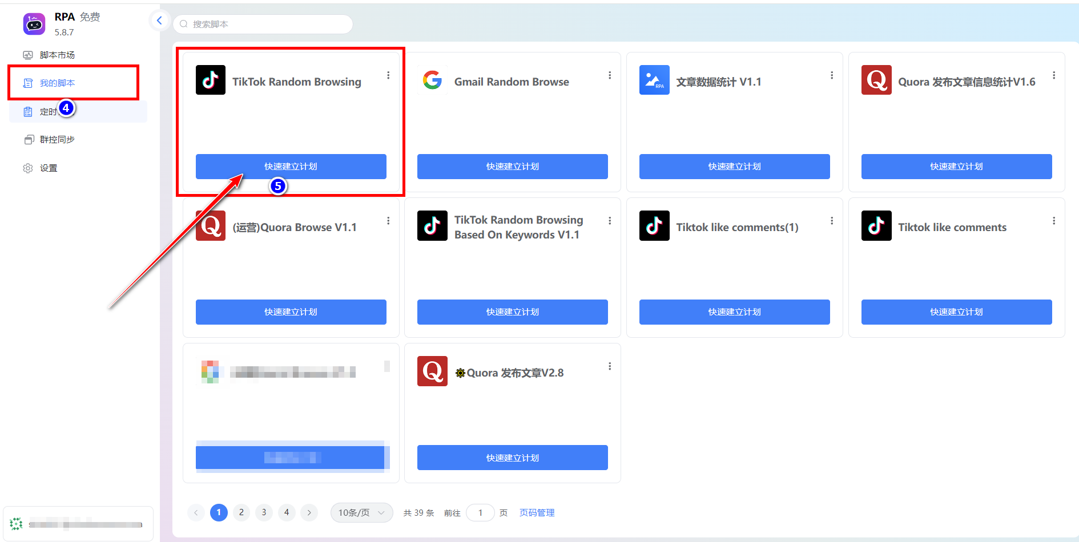
Task: Click the TikTok icon on TikTok Random Browsing
Action: 211,80
